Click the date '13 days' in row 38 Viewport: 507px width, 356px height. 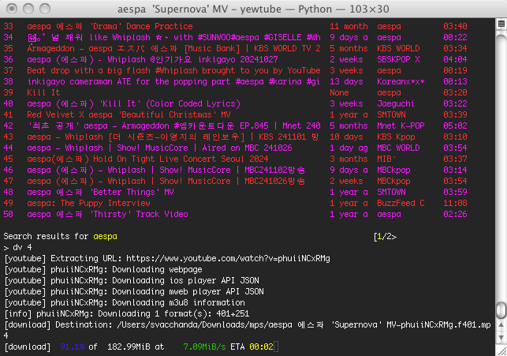(x=346, y=81)
